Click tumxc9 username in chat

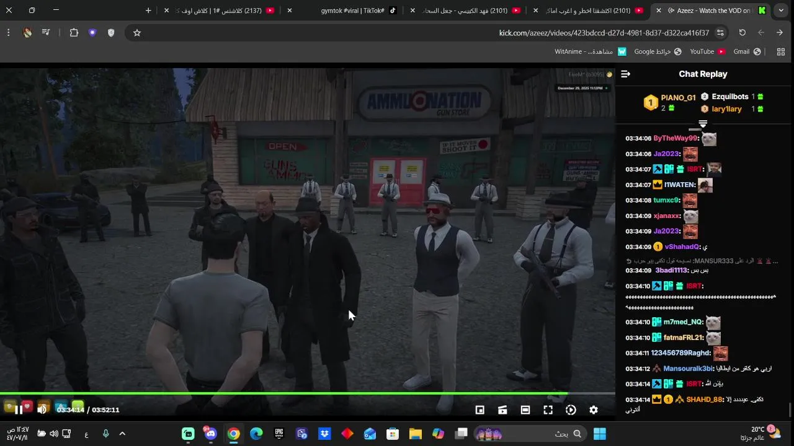coord(666,200)
